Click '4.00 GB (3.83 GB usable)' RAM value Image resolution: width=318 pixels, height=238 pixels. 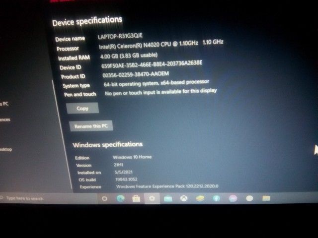pyautogui.click(x=129, y=56)
